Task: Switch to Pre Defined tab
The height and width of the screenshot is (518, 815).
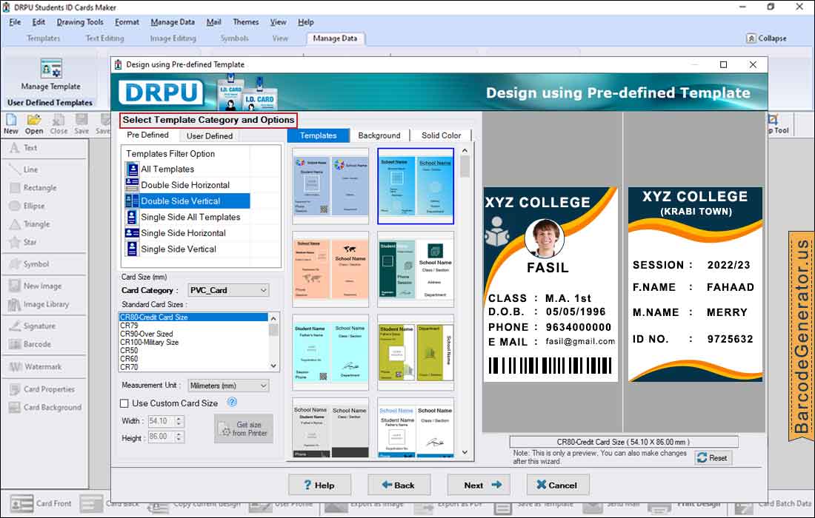Action: (x=147, y=135)
